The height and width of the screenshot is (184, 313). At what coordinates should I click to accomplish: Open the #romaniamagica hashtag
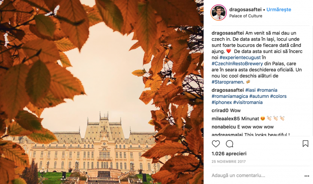pyautogui.click(x=230, y=96)
